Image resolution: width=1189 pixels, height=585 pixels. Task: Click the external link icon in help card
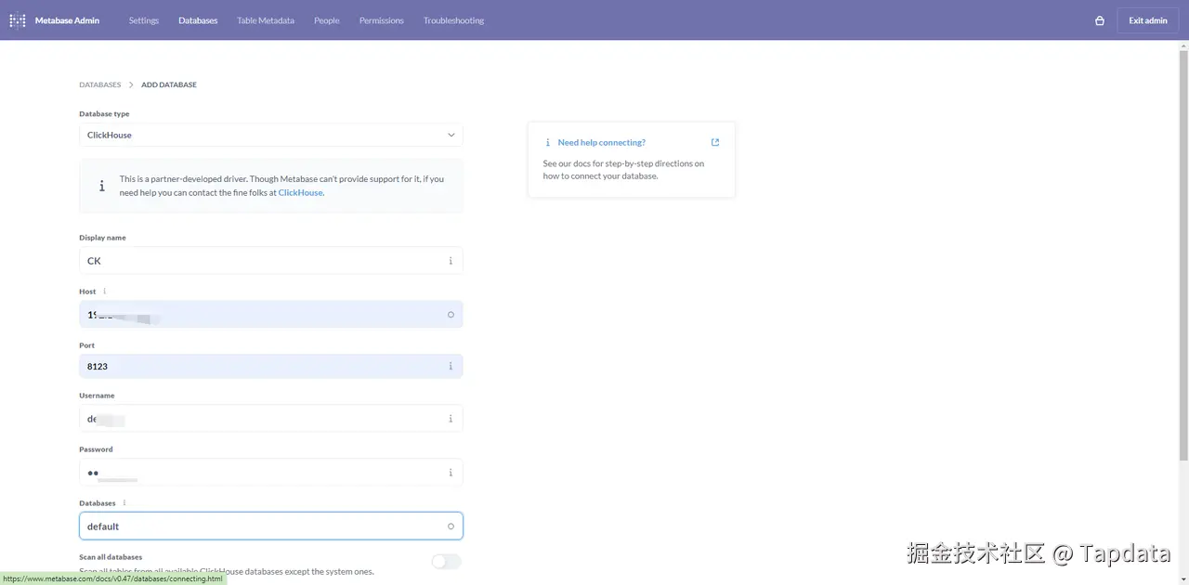[x=715, y=142]
